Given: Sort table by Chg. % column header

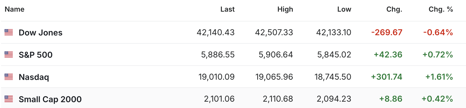Looking at the screenshot, I should pos(441,9).
